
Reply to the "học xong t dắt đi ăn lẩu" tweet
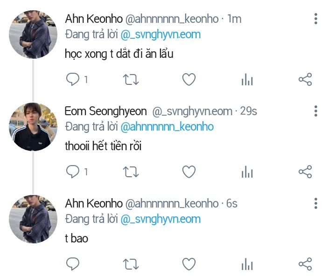73,80
